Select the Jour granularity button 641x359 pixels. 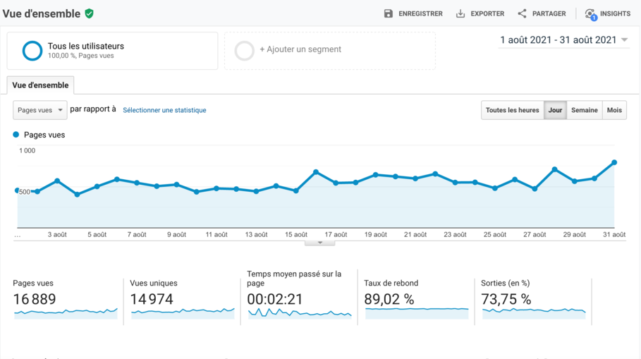(x=555, y=110)
